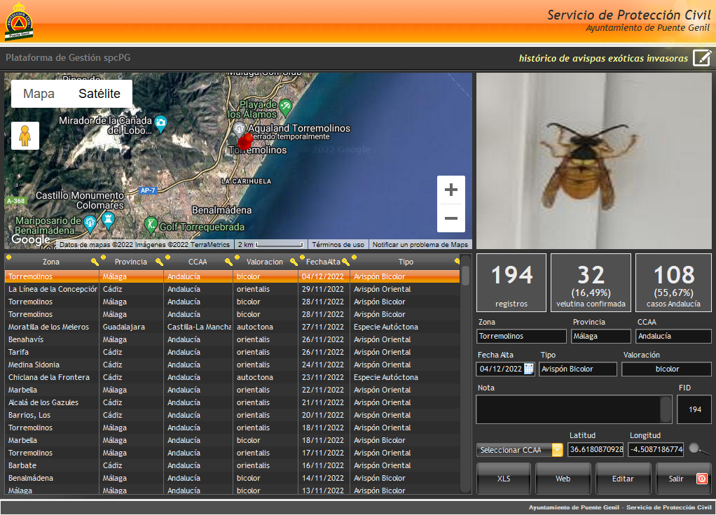The width and height of the screenshot is (716, 515).
Task: Click the Mirador de la Cañada camera marker
Action: [x=160, y=123]
